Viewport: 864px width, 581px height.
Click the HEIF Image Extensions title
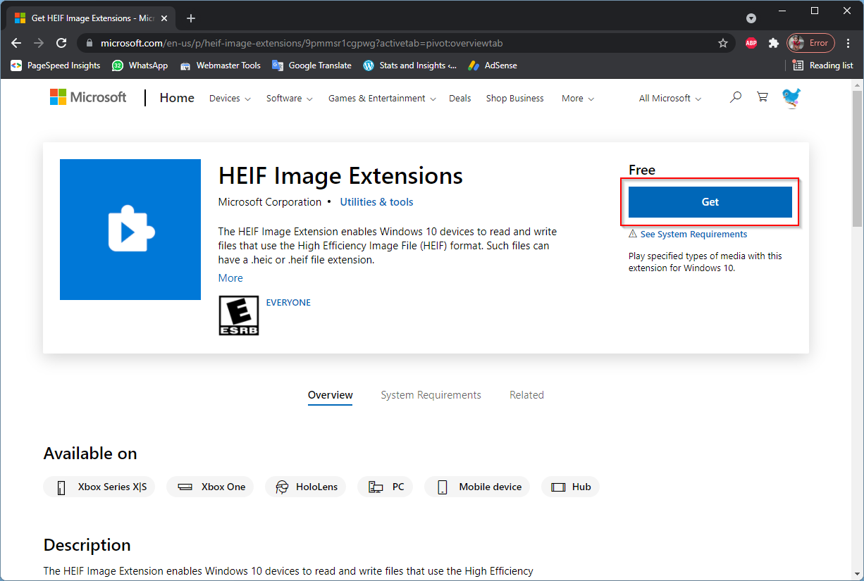pos(341,175)
